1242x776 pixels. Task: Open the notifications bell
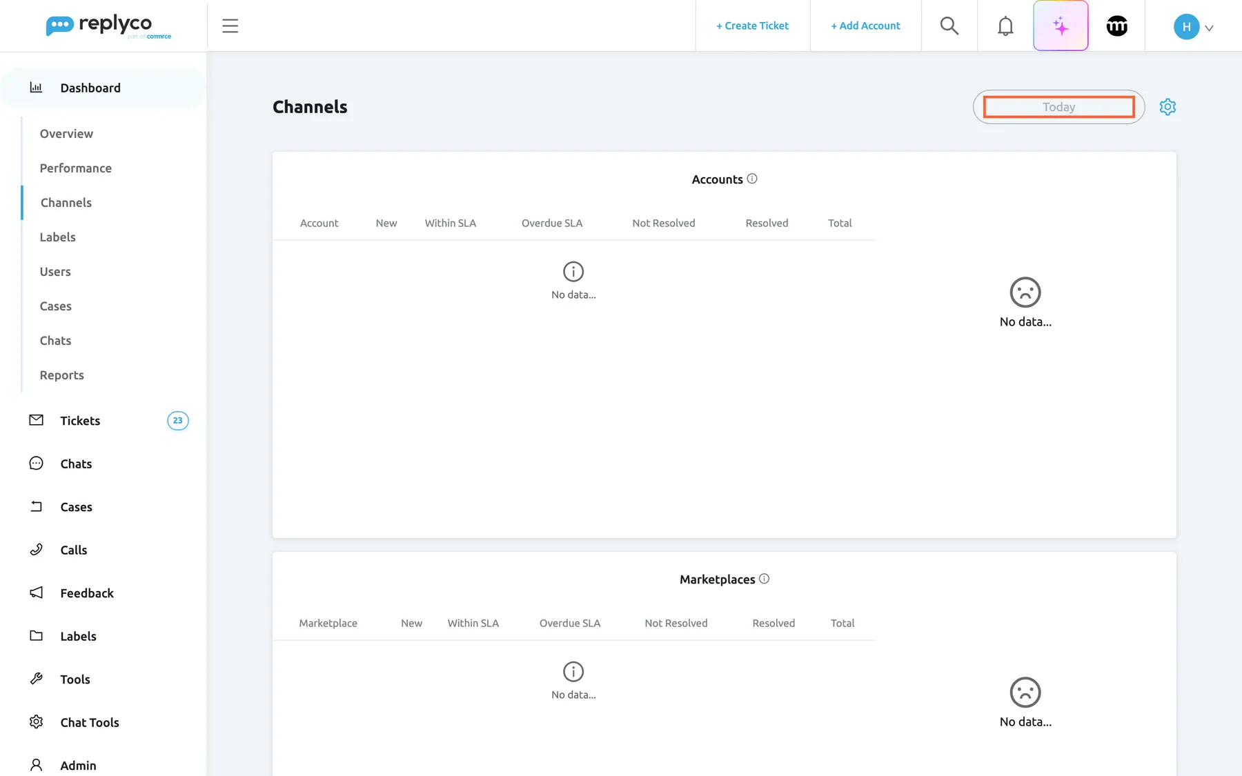click(x=1005, y=26)
